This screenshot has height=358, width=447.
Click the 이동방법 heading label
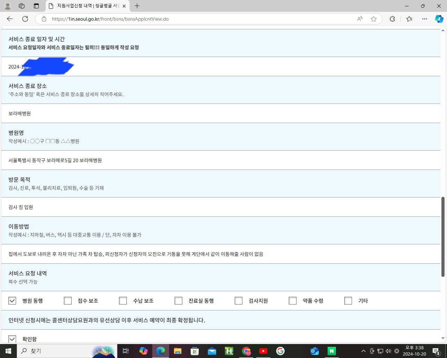tap(19, 227)
